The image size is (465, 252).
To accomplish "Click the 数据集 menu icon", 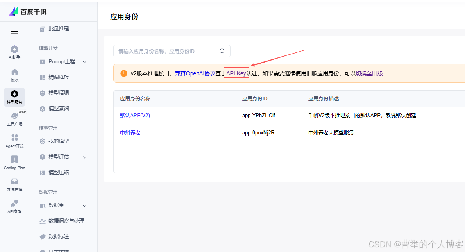I will (43, 206).
